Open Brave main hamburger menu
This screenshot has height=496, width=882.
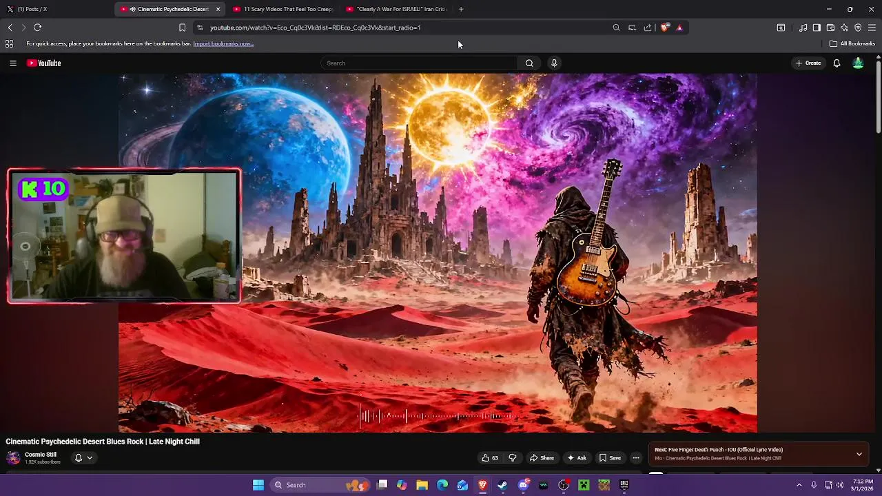(872, 28)
